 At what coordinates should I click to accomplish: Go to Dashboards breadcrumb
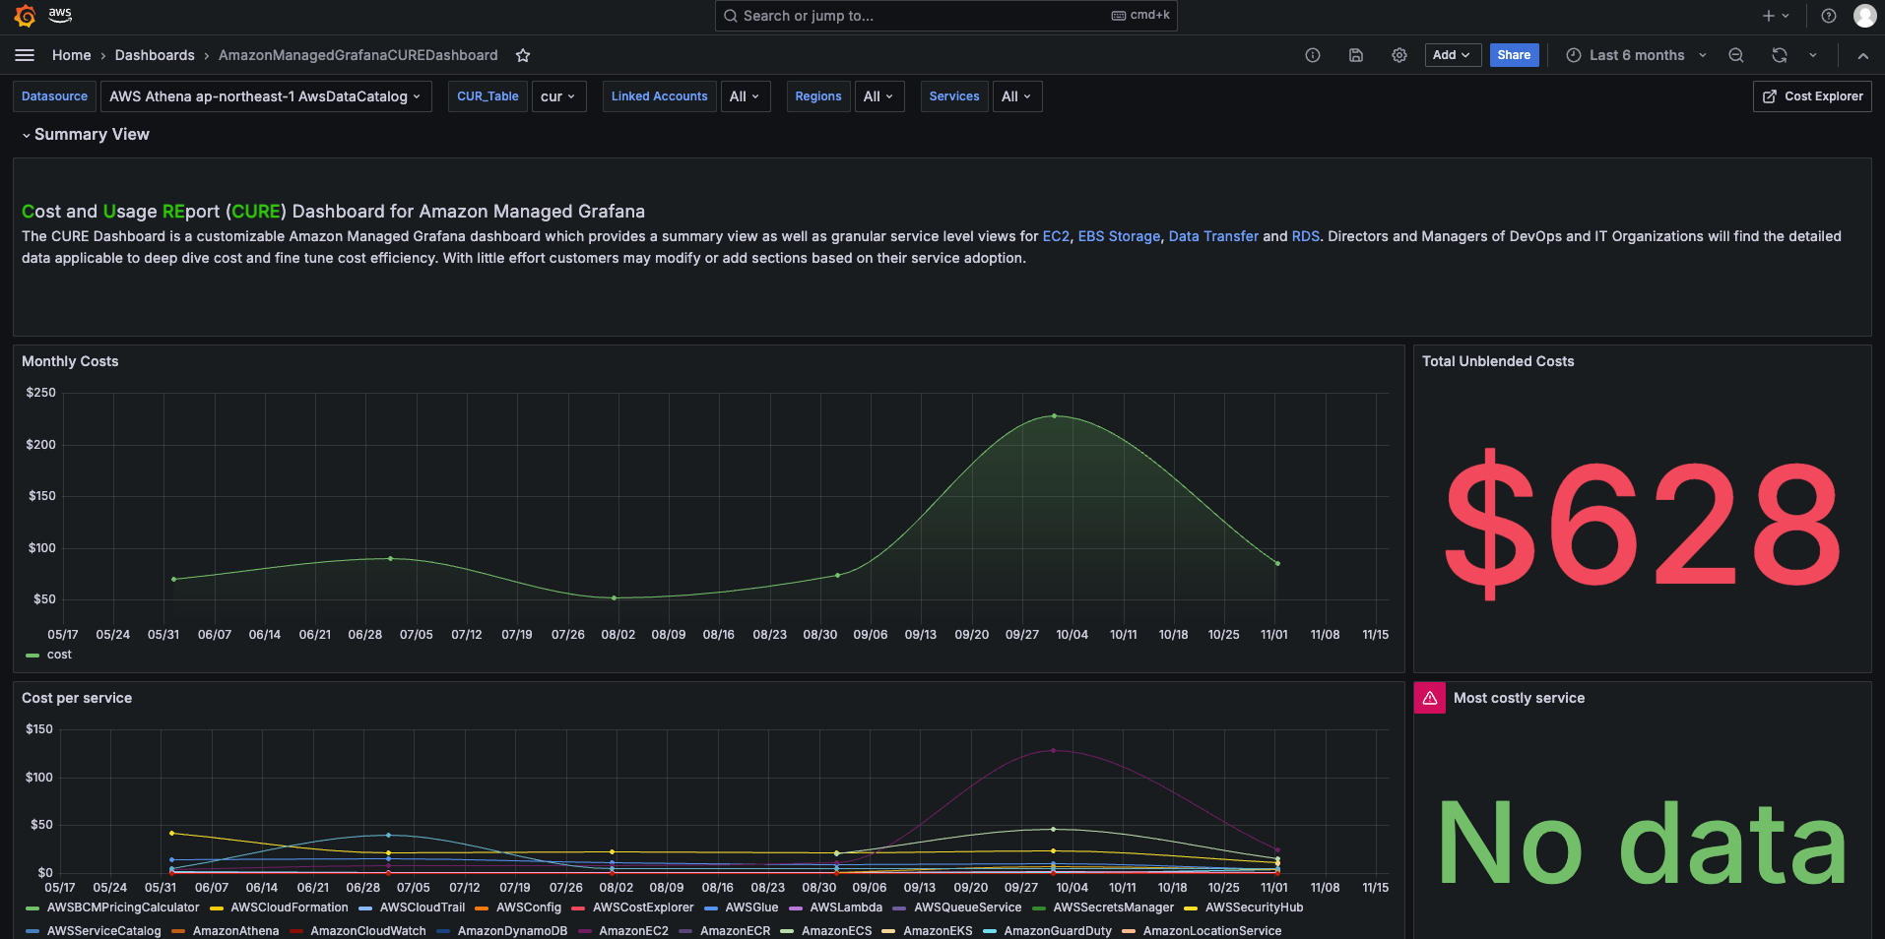click(x=155, y=55)
